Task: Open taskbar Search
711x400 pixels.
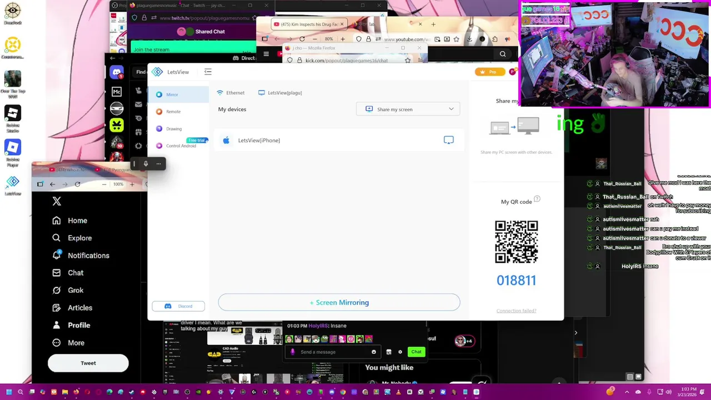Action: [21, 392]
